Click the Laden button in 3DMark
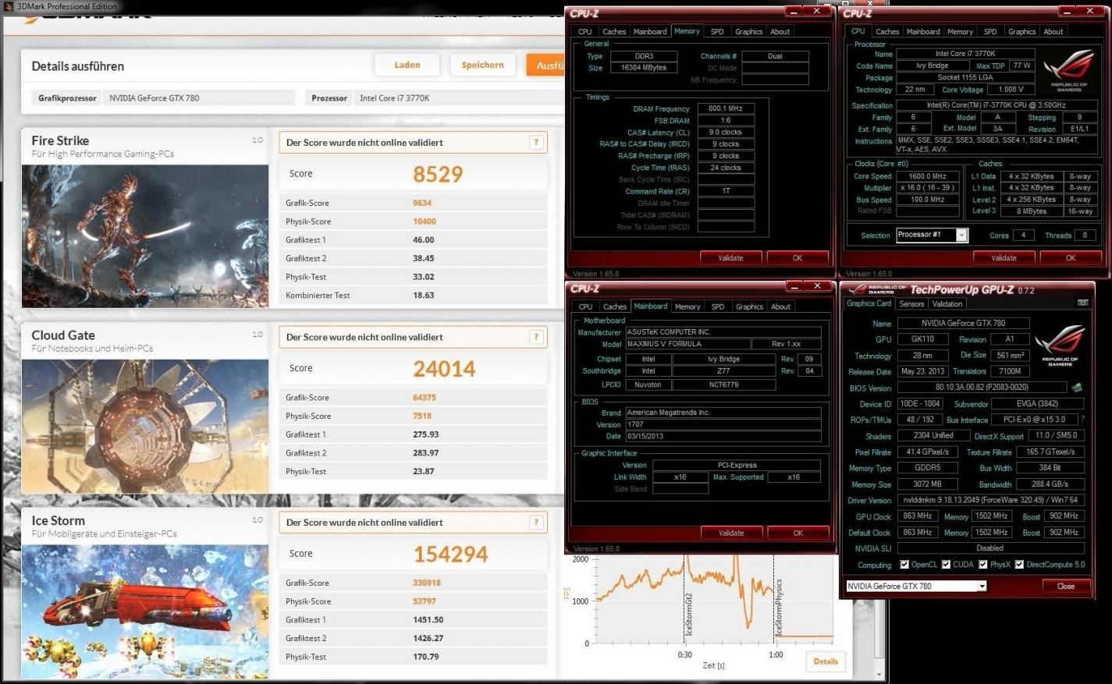 (x=407, y=66)
